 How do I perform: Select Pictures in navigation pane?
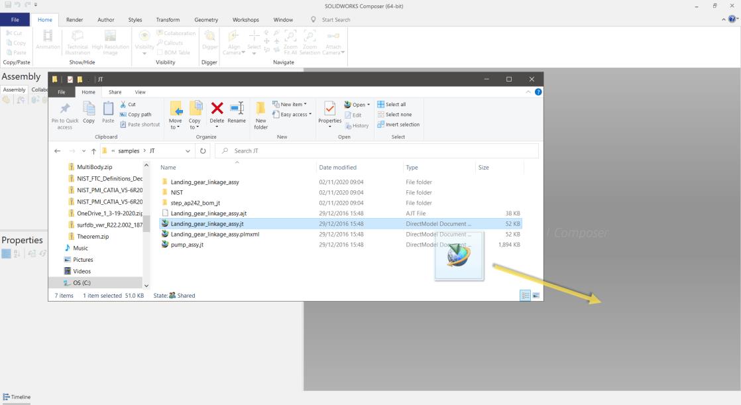(83, 259)
